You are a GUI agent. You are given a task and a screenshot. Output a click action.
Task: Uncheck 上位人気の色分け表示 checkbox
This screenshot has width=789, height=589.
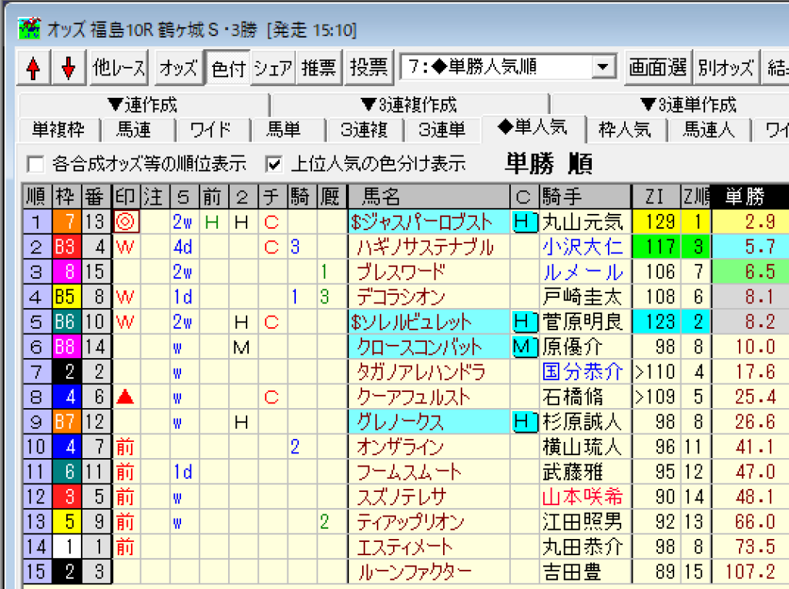(274, 164)
